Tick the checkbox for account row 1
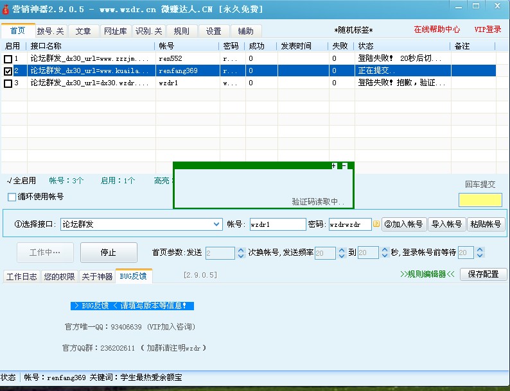The image size is (510, 391). click(x=8, y=59)
